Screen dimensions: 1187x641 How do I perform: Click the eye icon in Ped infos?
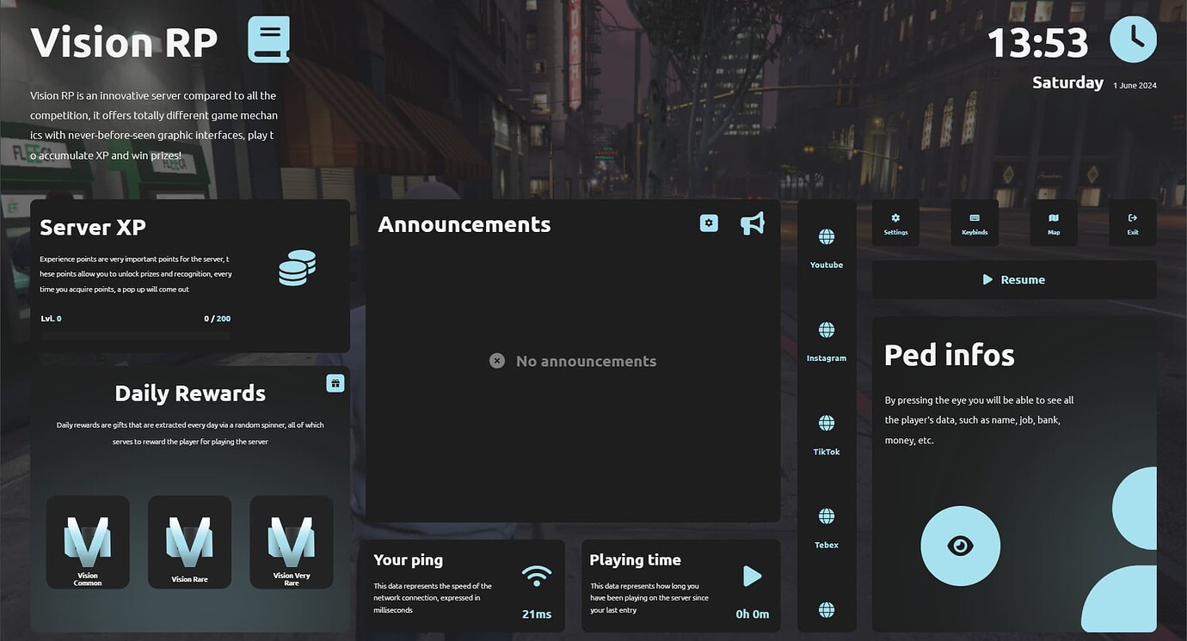coord(960,545)
